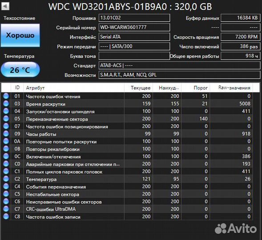Click the Скорость вращения field 7200 RPM

(241, 37)
